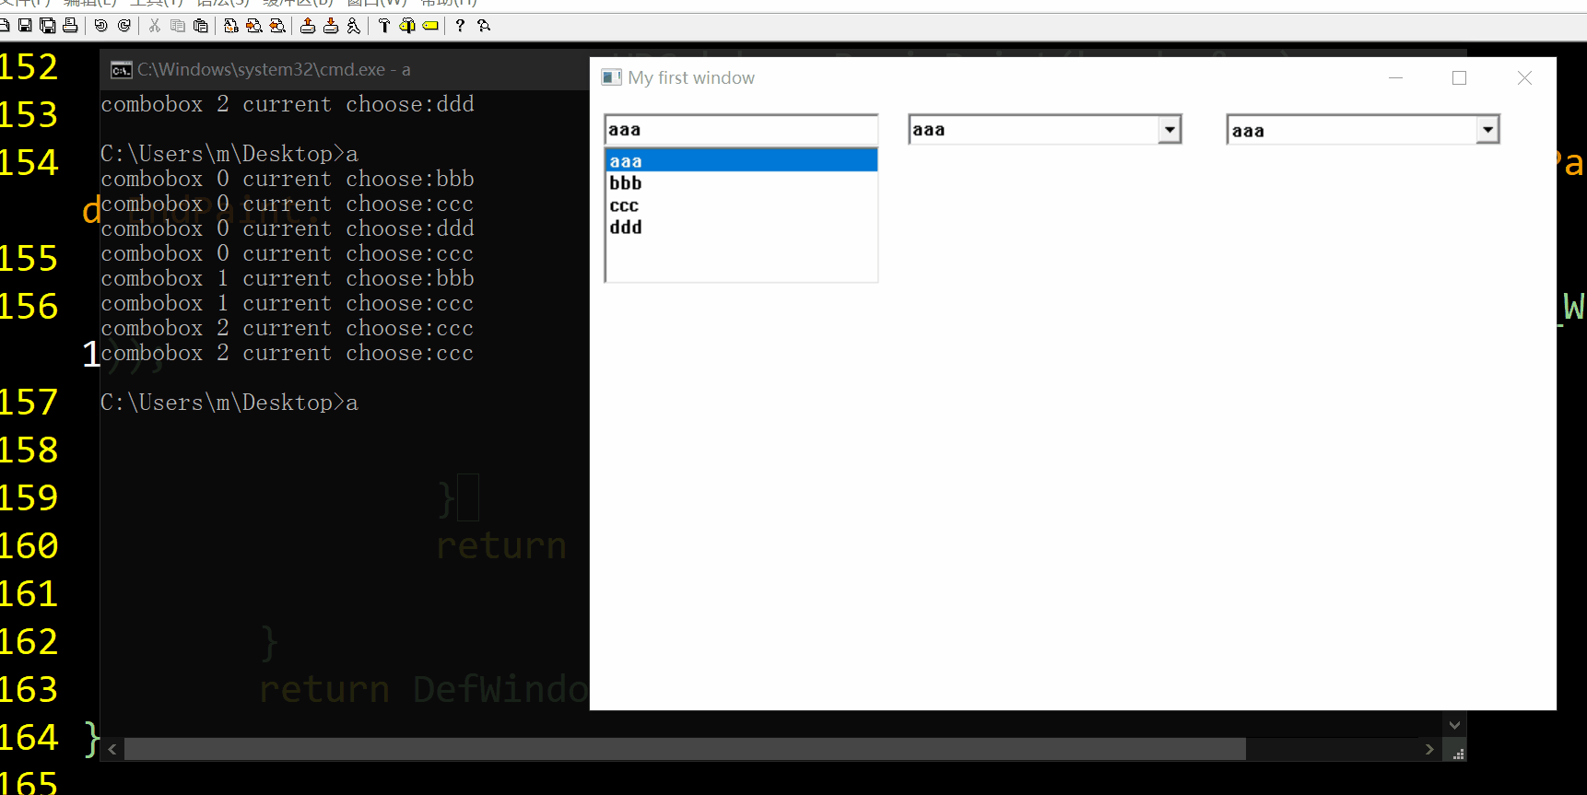This screenshot has width=1587, height=795.
Task: Click the first combobox text field
Action: tap(740, 130)
